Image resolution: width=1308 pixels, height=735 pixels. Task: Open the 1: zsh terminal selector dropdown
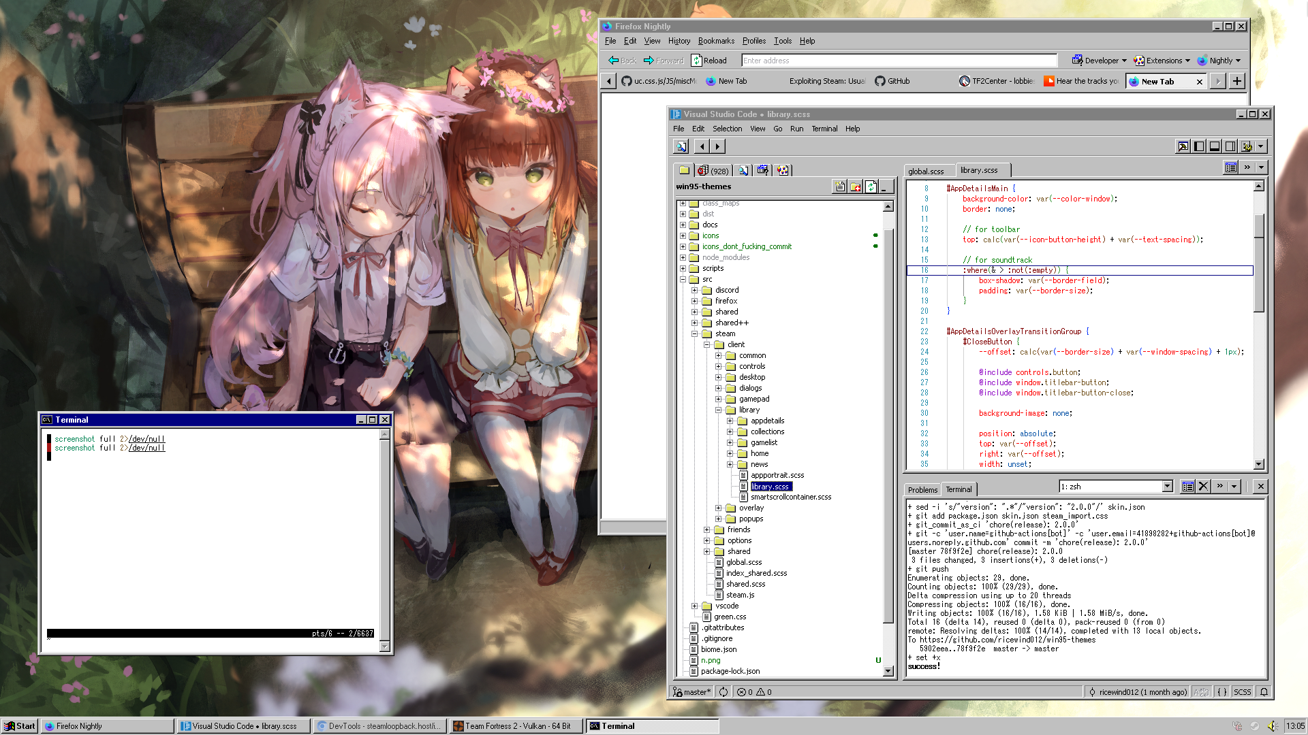click(1167, 487)
